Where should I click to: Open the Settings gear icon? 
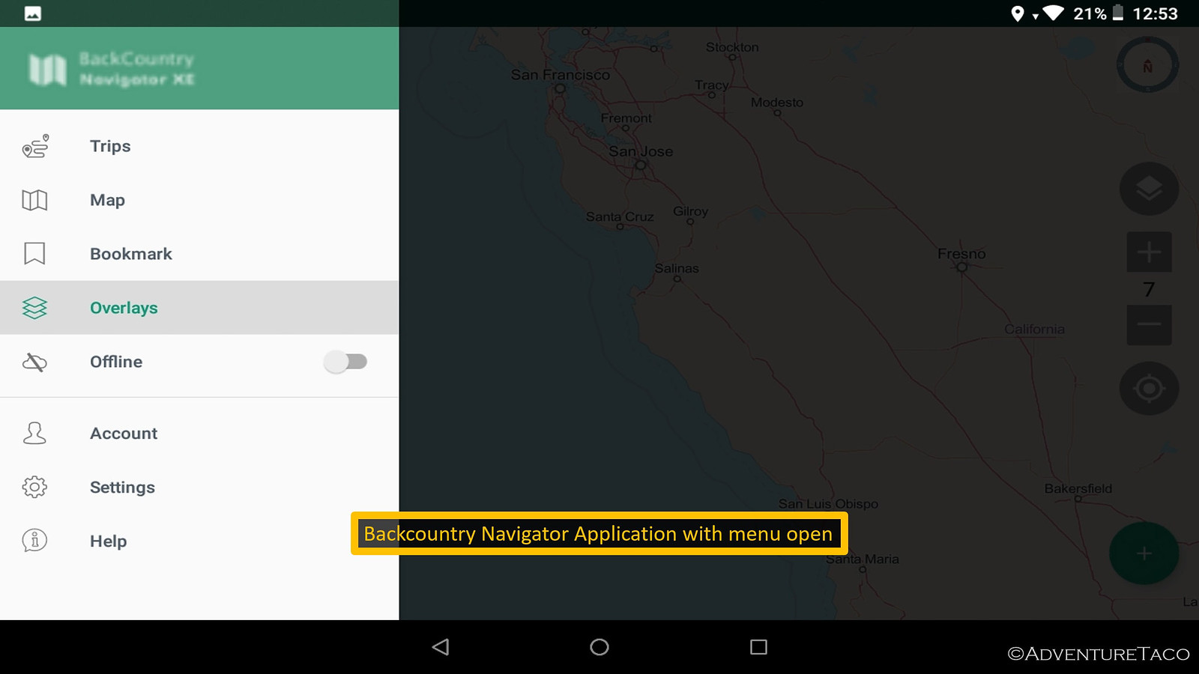click(x=34, y=488)
